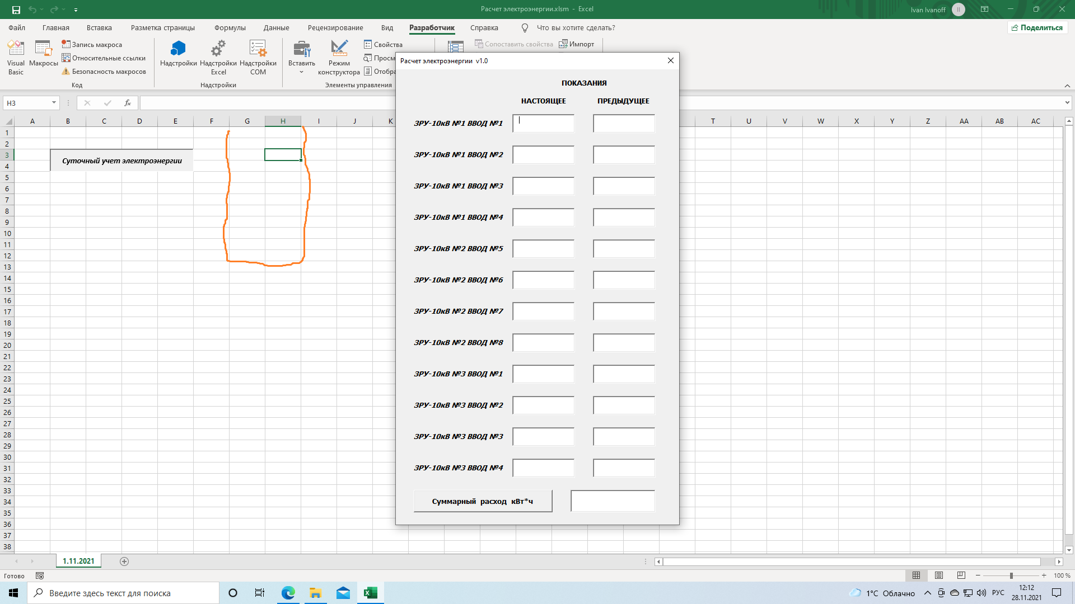Switch to Page Layout view
Screen dimensions: 1075x604
pyautogui.click(x=939, y=575)
